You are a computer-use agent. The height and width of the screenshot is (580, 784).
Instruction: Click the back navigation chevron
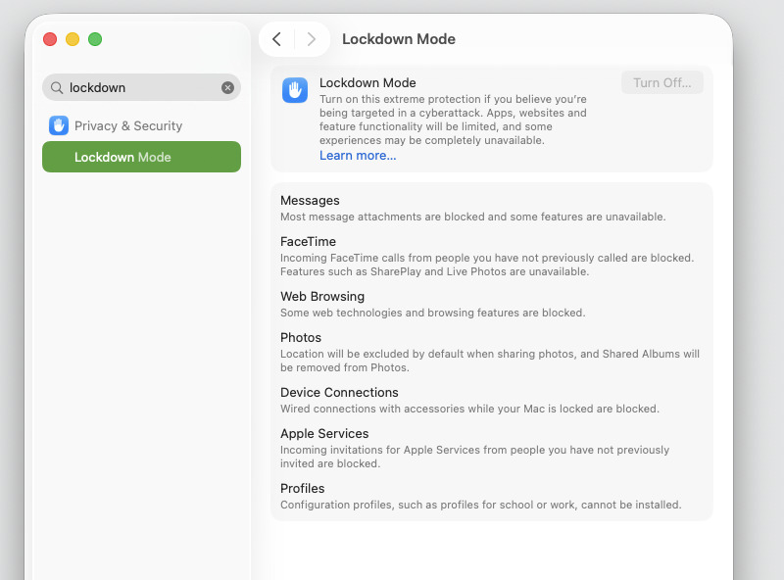pos(276,39)
